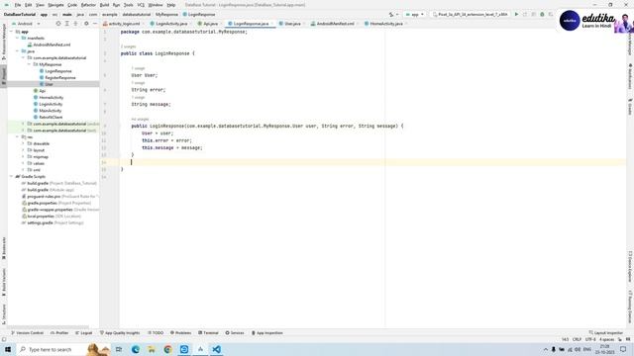Click the locate target icon in the Project panel header
The width and height of the screenshot is (634, 356).
coord(58,24)
